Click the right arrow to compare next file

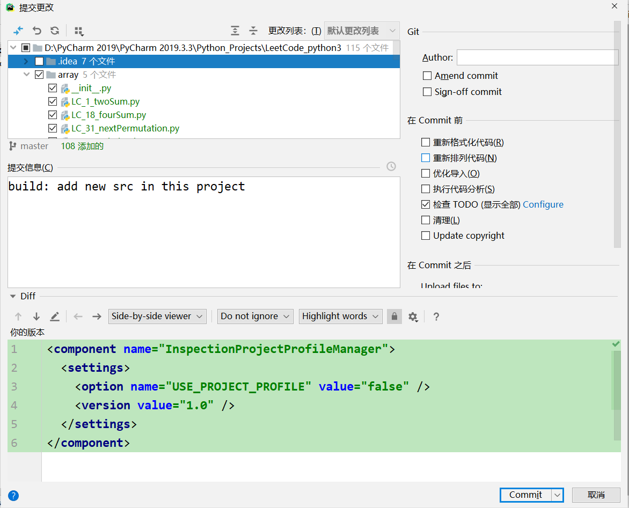click(x=97, y=316)
